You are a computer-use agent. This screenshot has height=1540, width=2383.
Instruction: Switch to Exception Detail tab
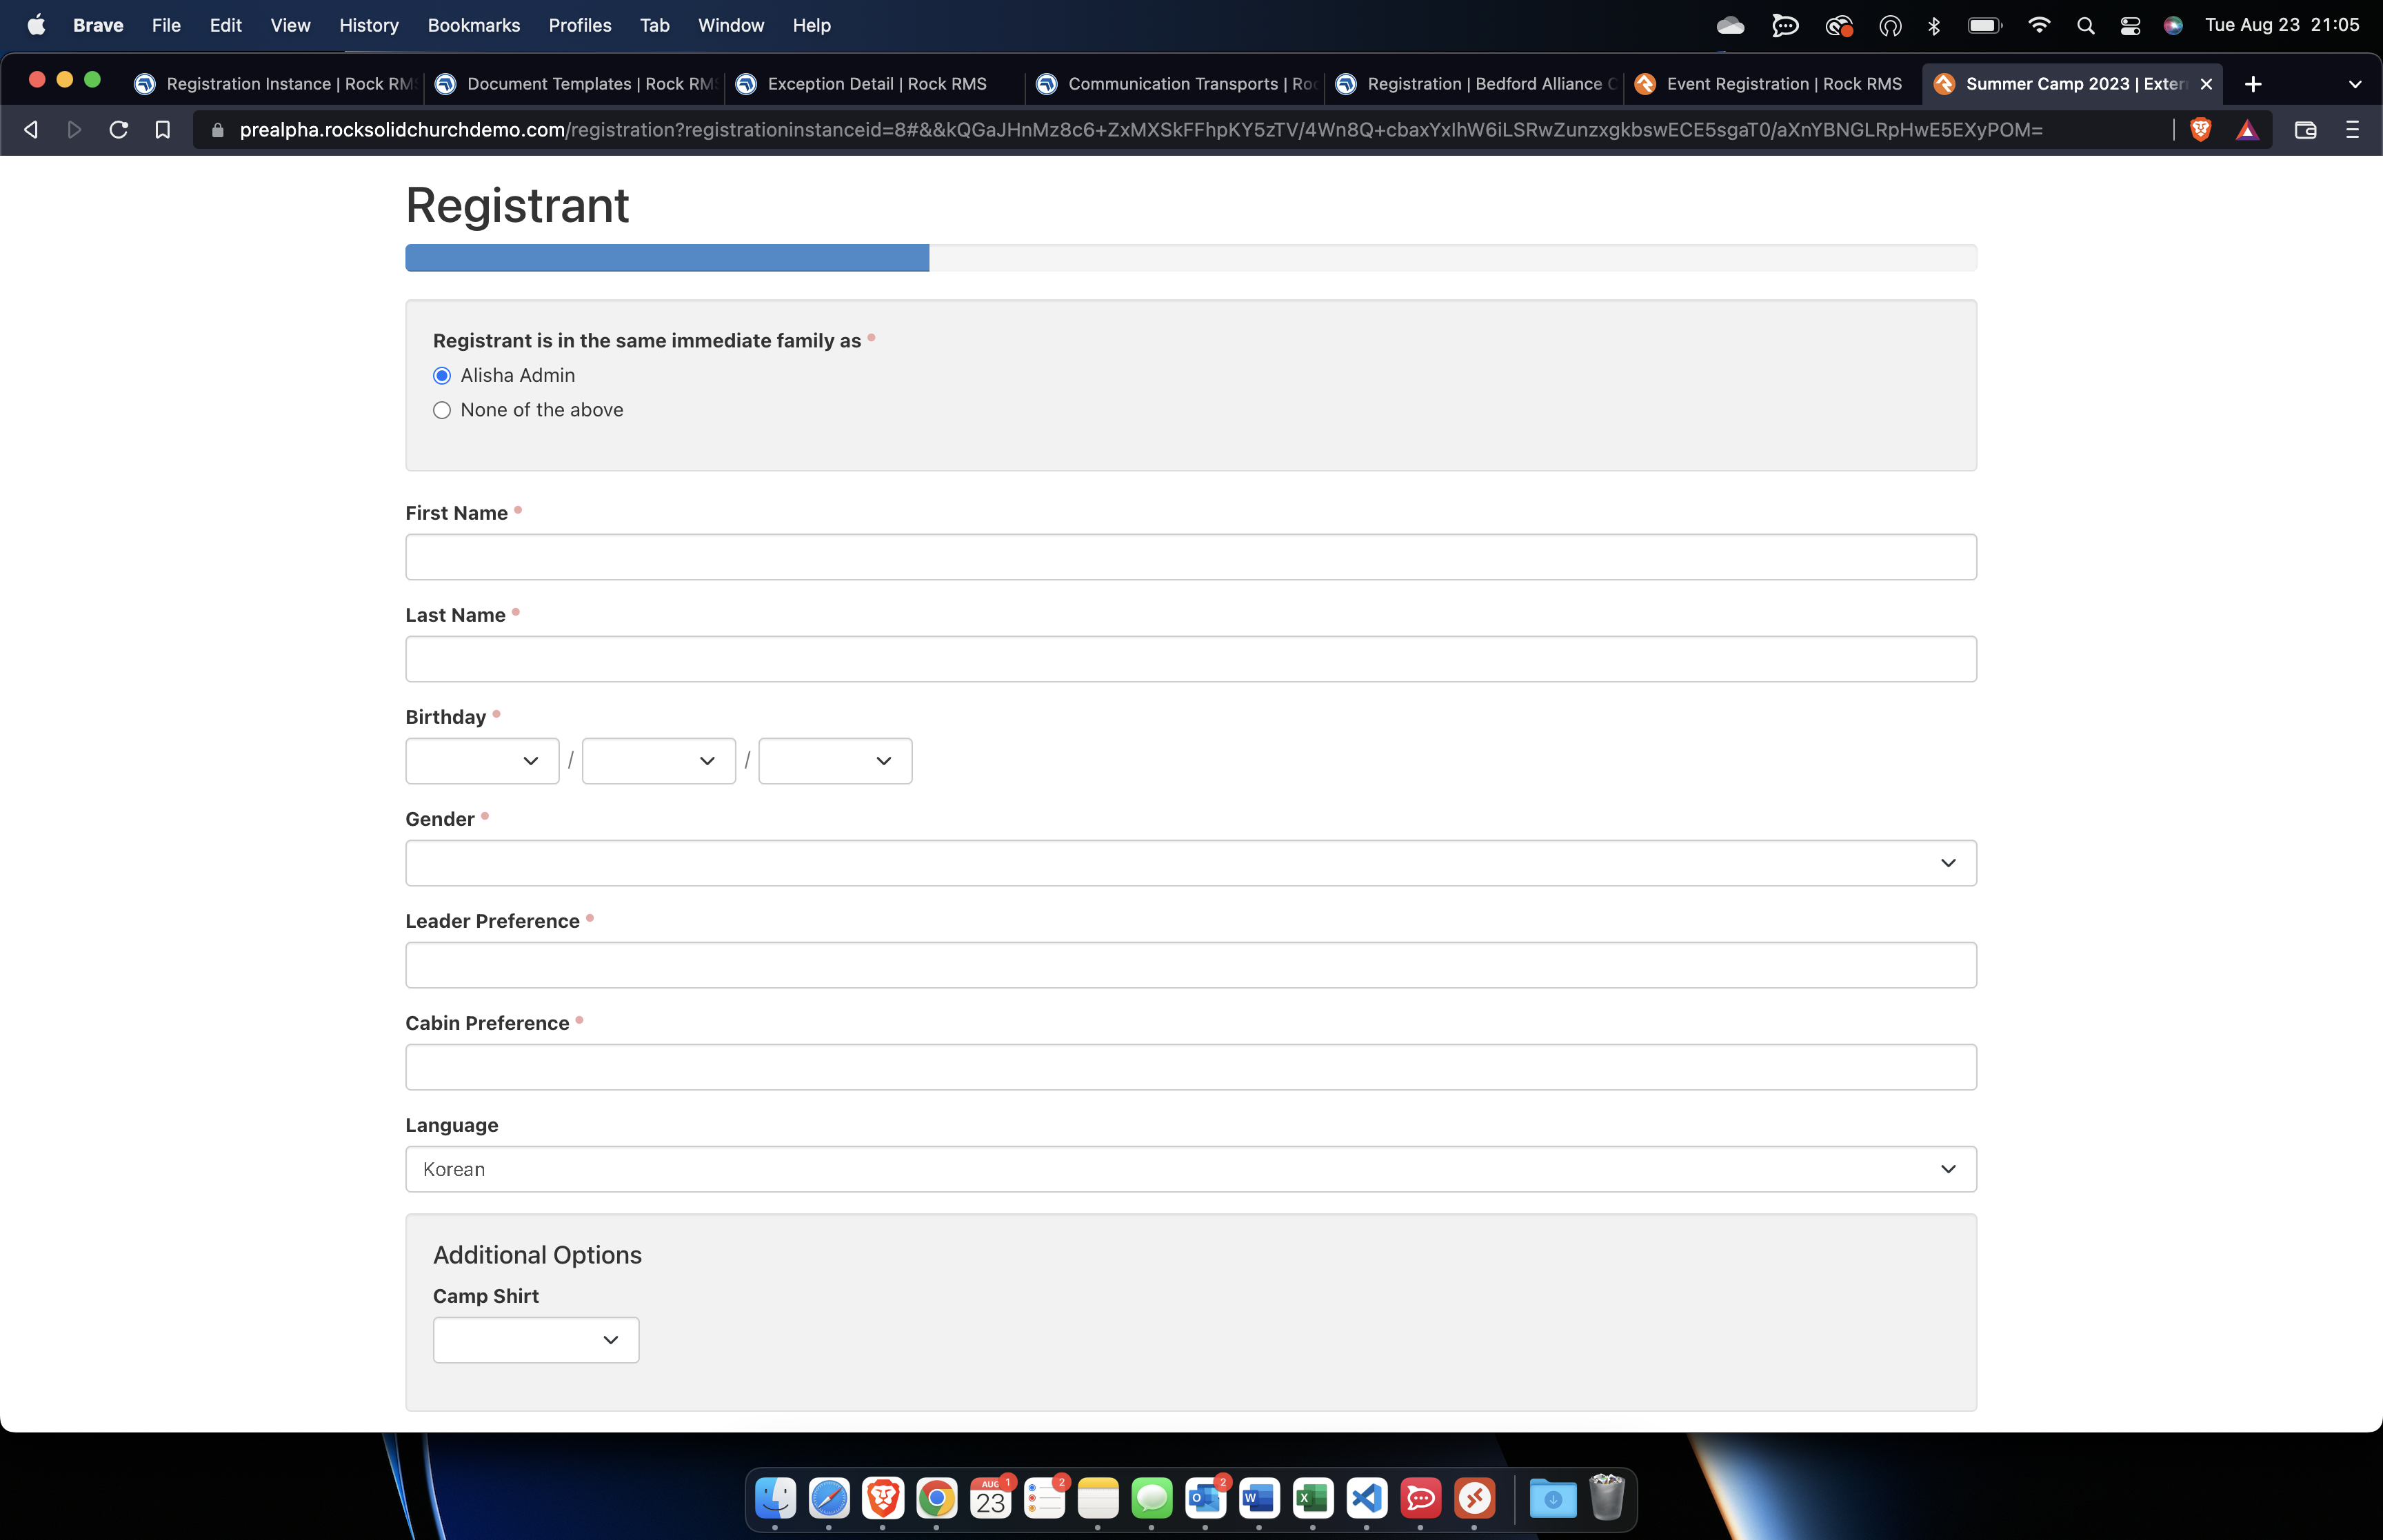click(876, 84)
